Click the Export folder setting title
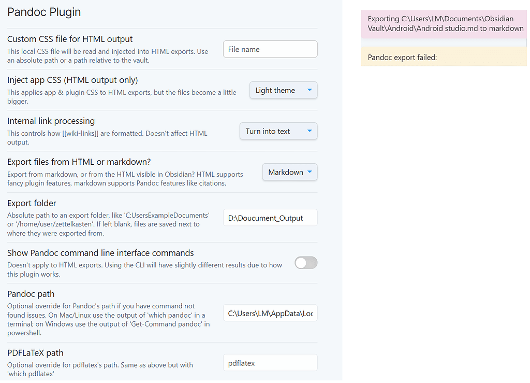 32,203
